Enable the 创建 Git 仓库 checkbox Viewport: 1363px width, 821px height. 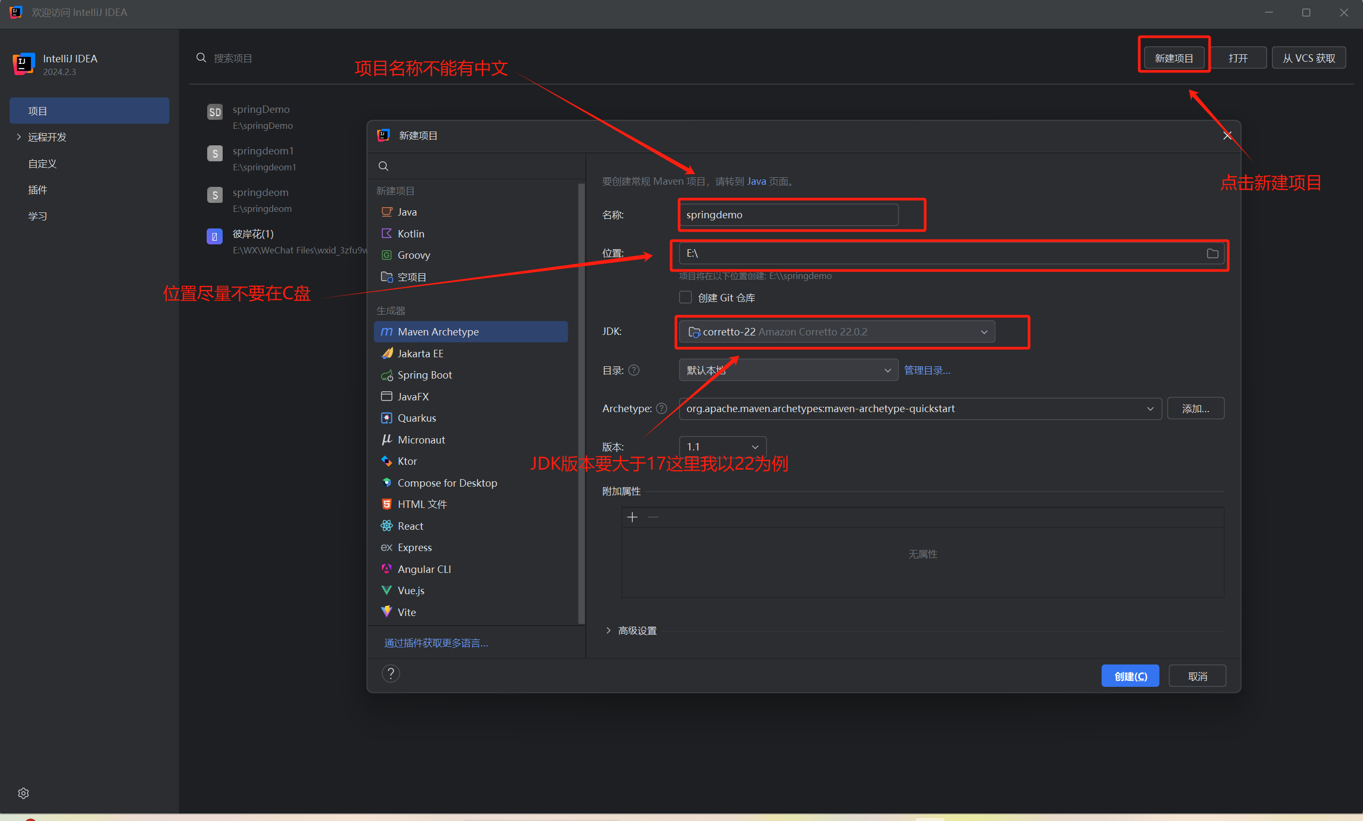pos(685,298)
